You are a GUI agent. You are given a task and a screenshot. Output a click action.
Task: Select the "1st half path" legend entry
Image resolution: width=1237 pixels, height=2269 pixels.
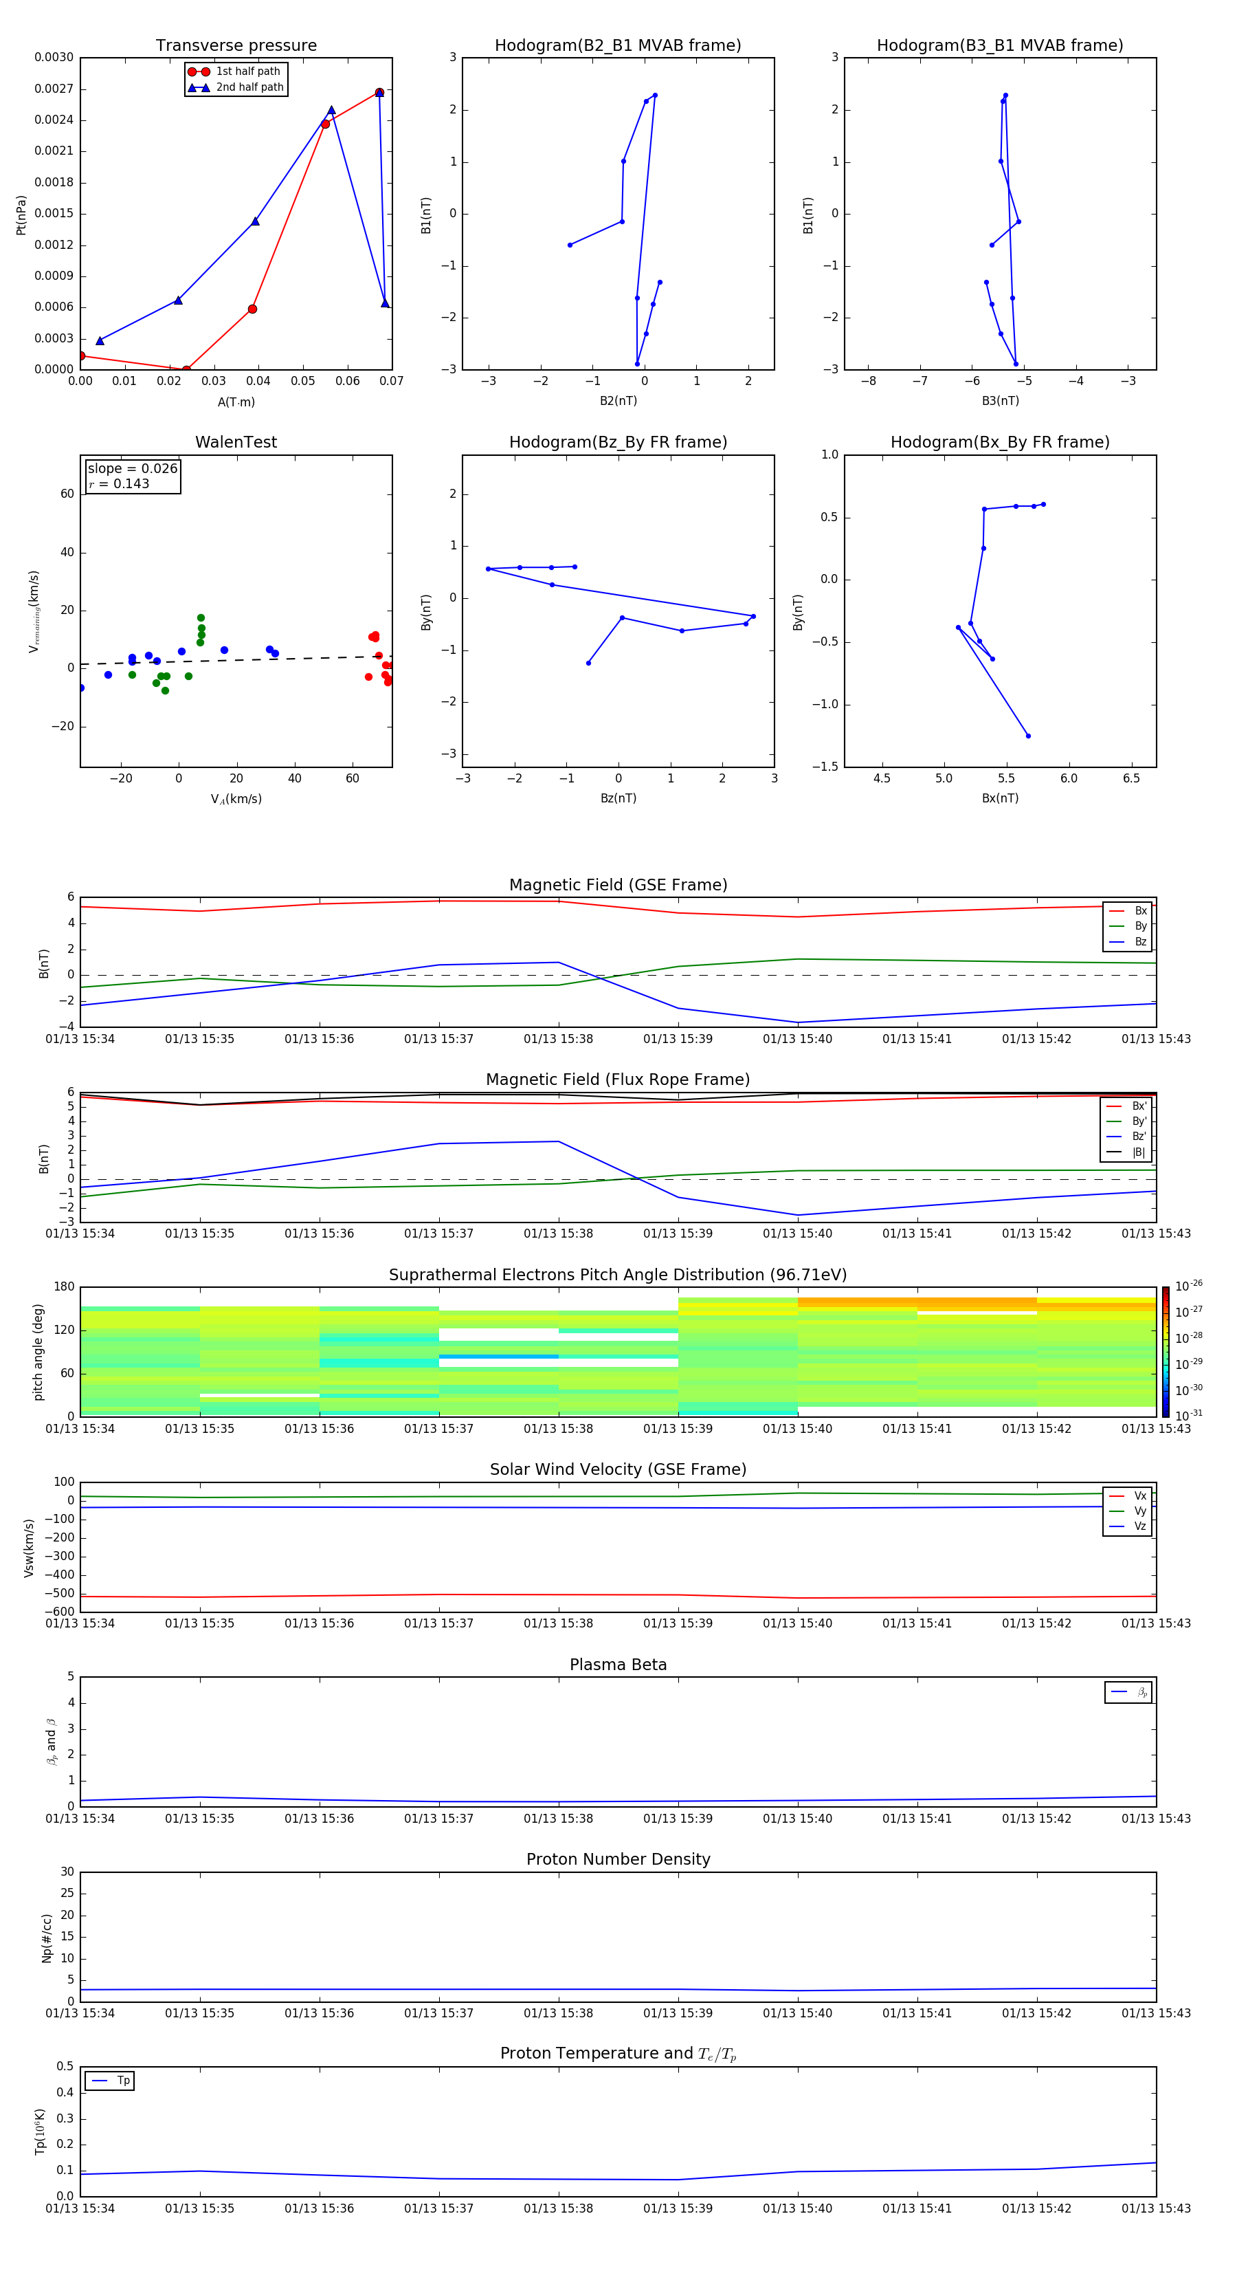tap(235, 72)
